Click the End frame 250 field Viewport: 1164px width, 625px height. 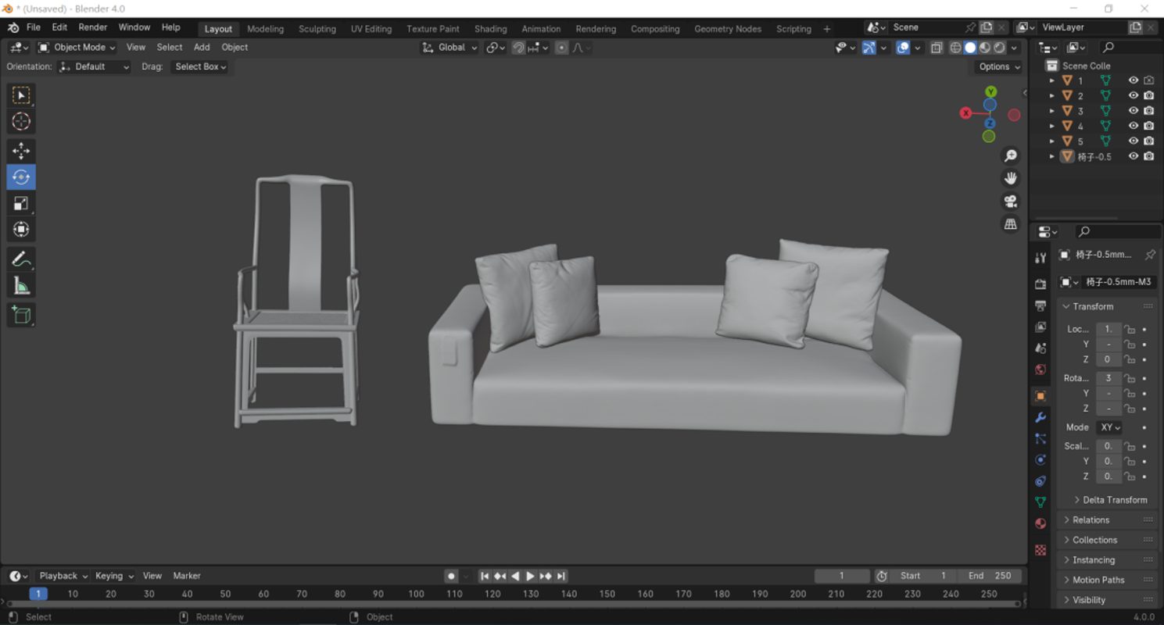(990, 576)
